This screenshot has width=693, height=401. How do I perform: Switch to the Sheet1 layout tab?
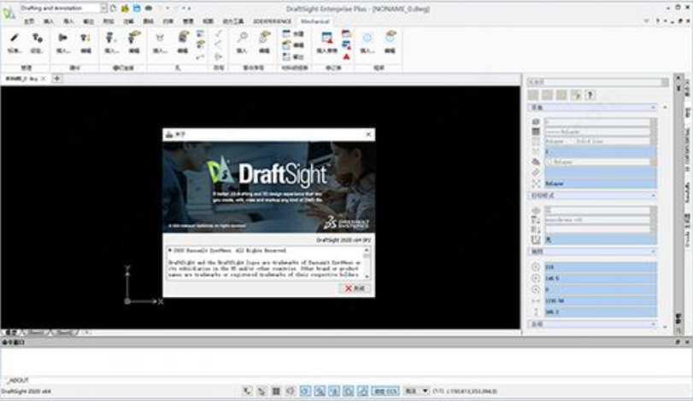(x=36, y=332)
